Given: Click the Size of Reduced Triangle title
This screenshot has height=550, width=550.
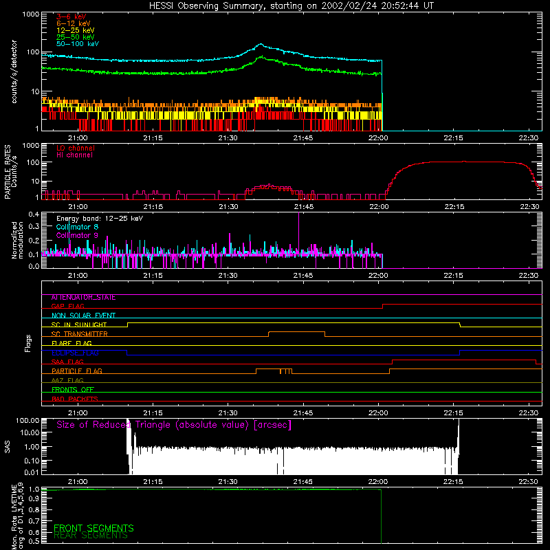Looking at the screenshot, I should pyautogui.click(x=174, y=425).
